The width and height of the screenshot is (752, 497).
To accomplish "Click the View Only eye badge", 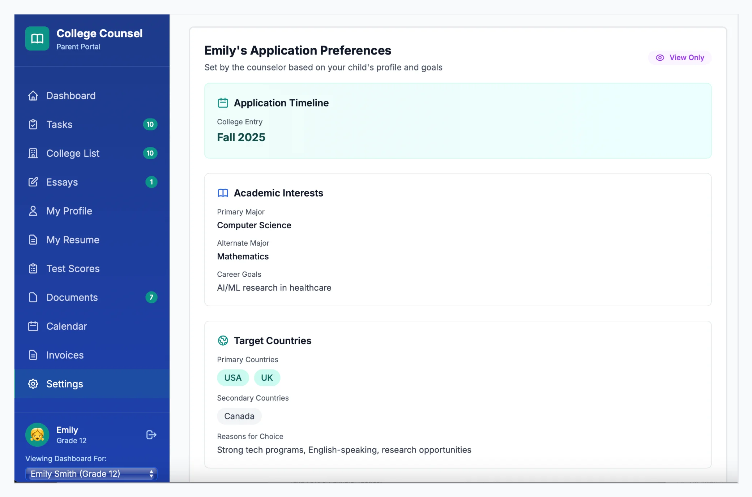I will pos(680,58).
